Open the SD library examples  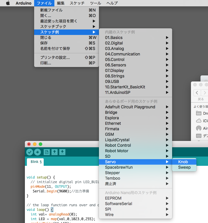(135, 156)
